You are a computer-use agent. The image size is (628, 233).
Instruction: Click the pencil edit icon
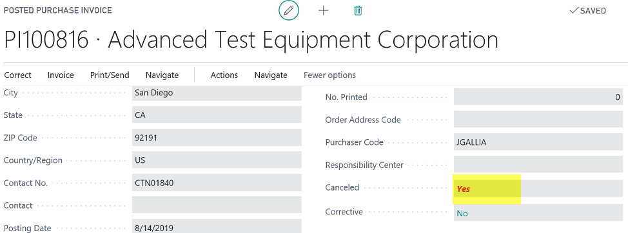click(288, 10)
